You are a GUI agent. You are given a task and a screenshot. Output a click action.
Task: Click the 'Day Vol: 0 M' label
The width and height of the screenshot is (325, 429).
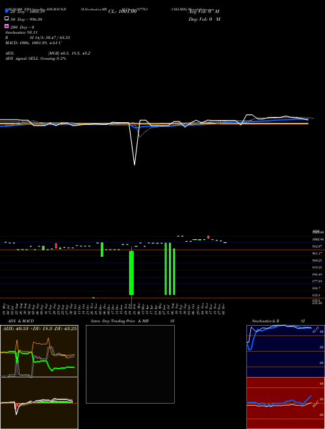coord(204,19)
